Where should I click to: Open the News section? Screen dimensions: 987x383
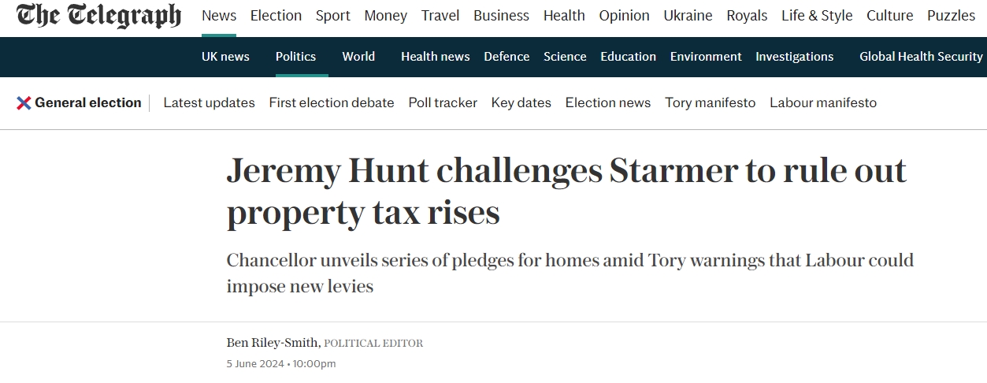[x=219, y=16]
